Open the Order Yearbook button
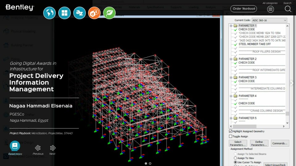The height and width of the screenshot is (166, 296). 244,9
